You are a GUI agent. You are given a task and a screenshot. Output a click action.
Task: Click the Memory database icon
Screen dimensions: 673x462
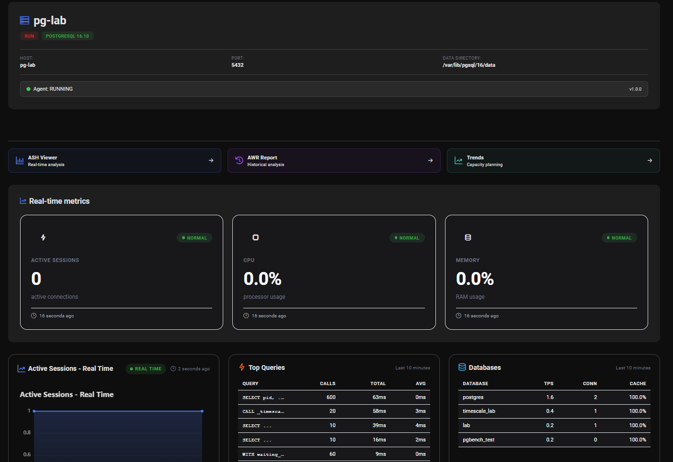click(x=468, y=237)
